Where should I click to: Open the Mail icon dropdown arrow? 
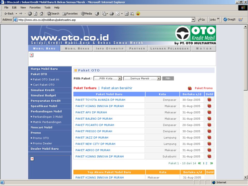tap(107, 14)
